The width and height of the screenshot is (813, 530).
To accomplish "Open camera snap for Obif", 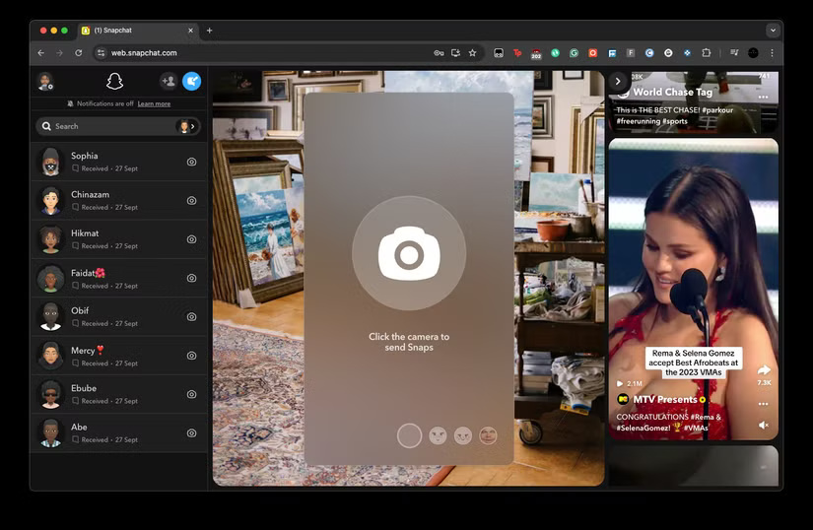I will click(x=191, y=316).
